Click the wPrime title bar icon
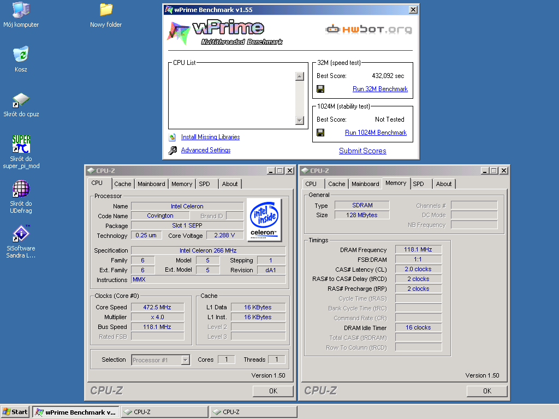Screen dimensions: 559x419 [169, 10]
